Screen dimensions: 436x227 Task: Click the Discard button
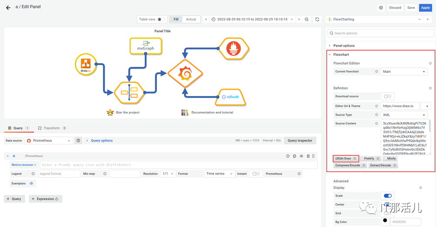[x=395, y=8]
